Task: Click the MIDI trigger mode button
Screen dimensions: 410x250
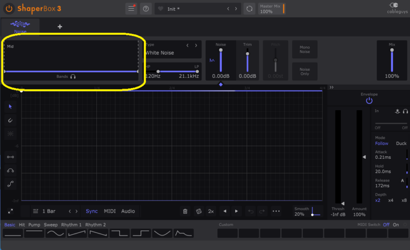Action: [x=110, y=211]
